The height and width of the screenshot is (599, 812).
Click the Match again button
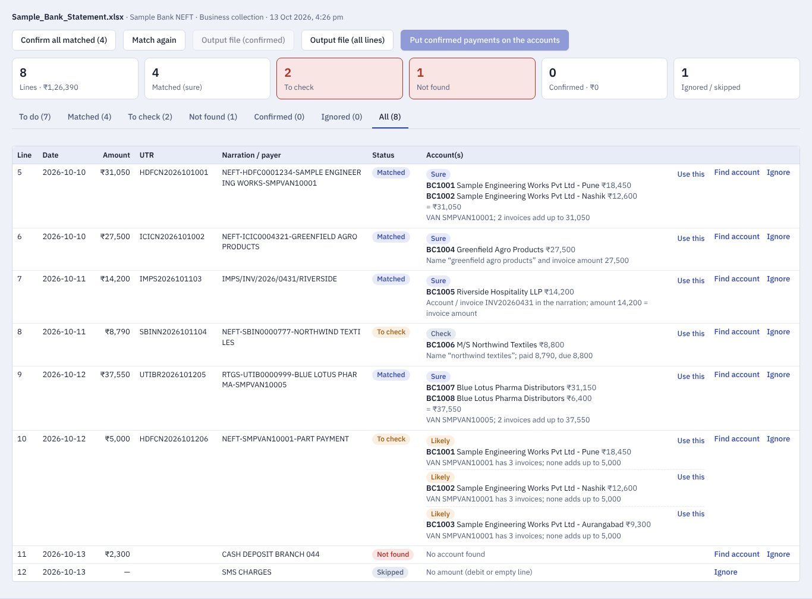154,40
